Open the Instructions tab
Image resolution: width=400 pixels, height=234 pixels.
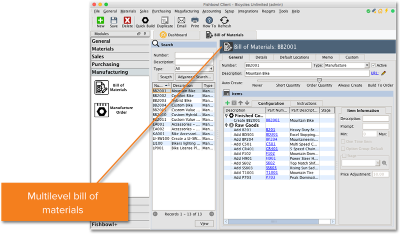[x=306, y=103]
